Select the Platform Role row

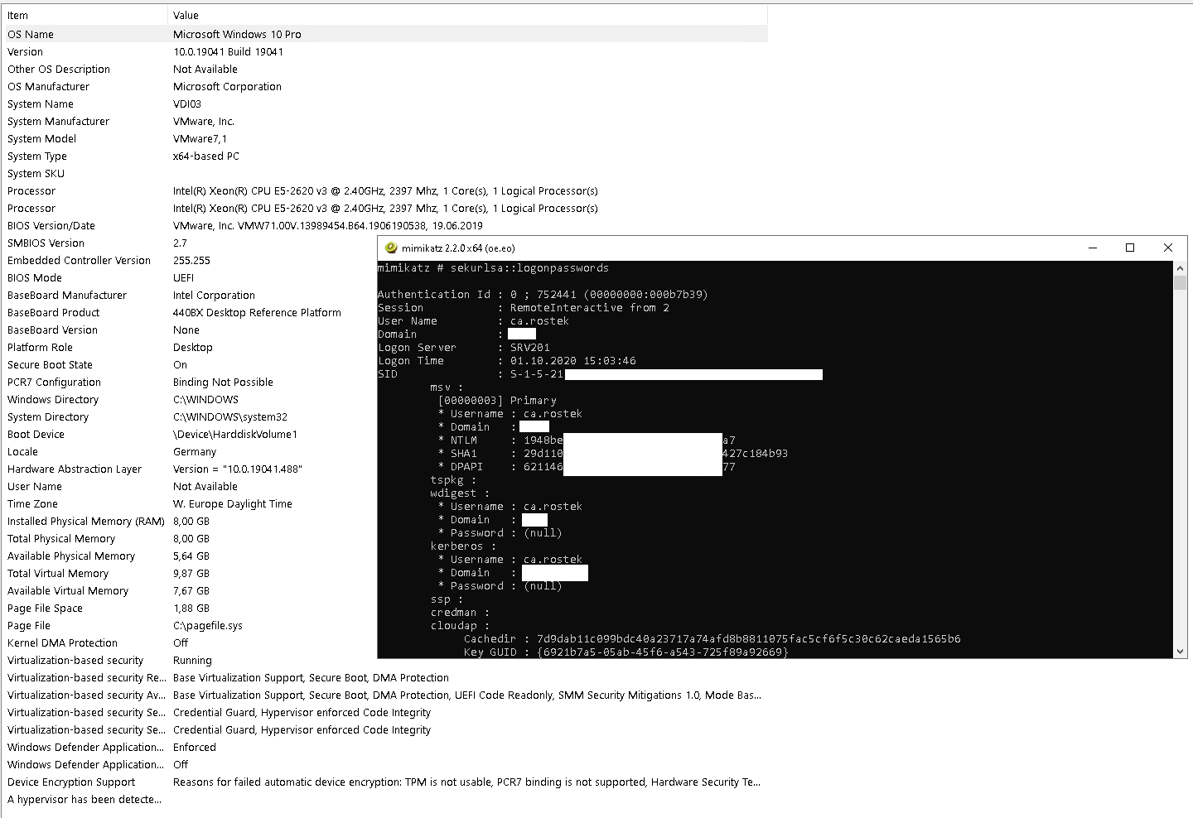(x=189, y=347)
